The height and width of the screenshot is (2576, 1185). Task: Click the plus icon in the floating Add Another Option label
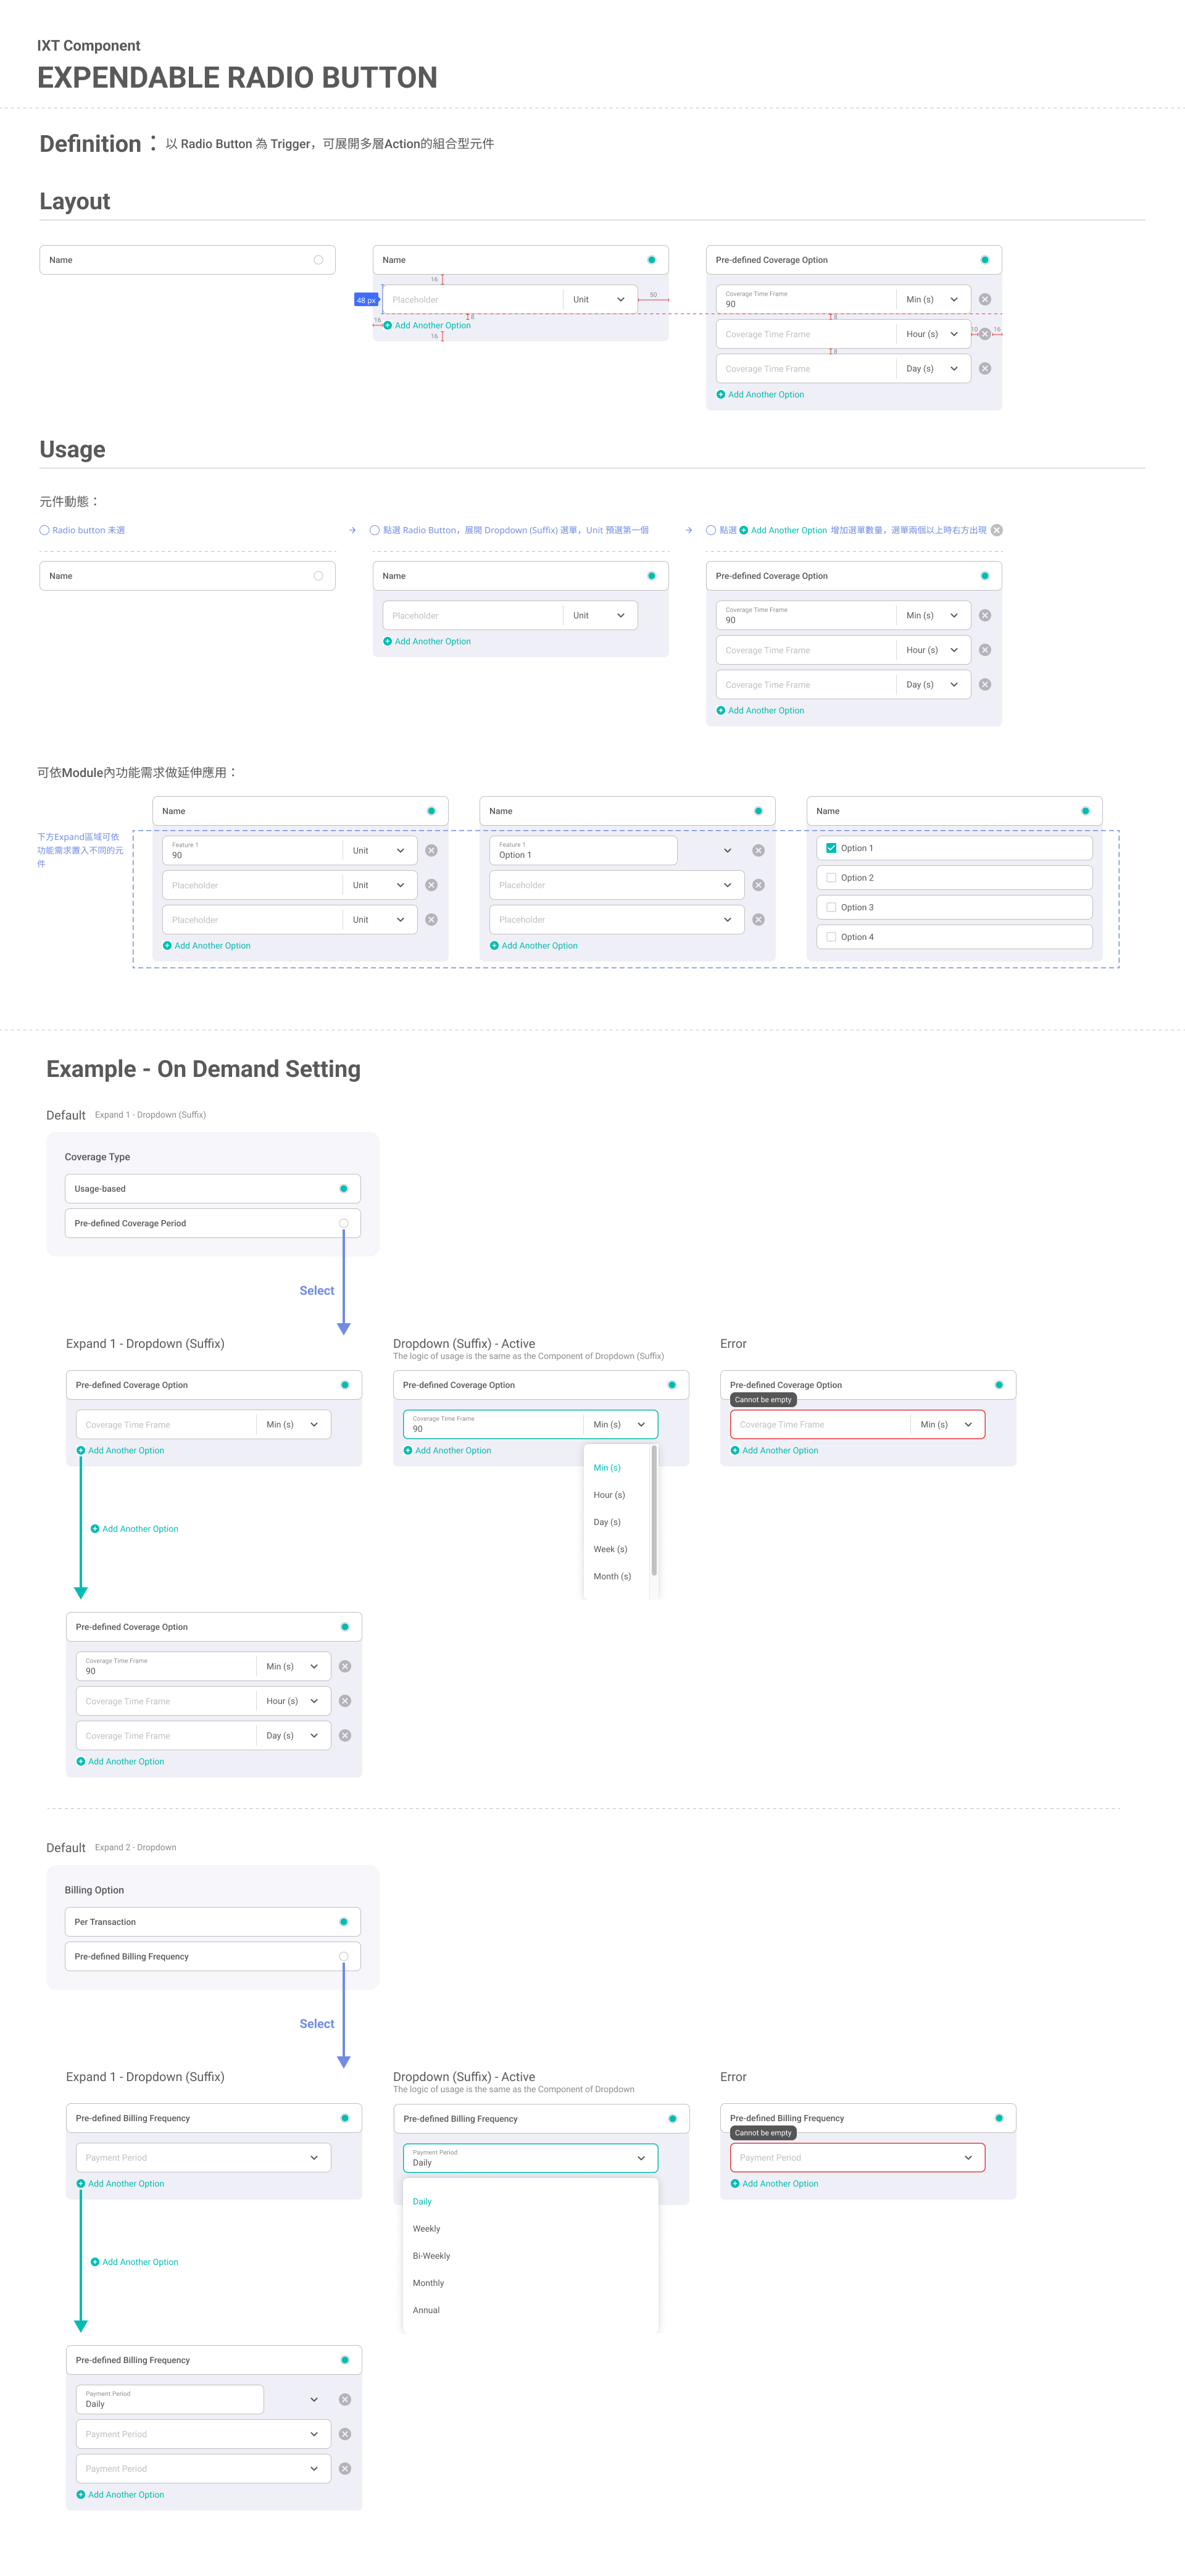pyautogui.click(x=95, y=1529)
